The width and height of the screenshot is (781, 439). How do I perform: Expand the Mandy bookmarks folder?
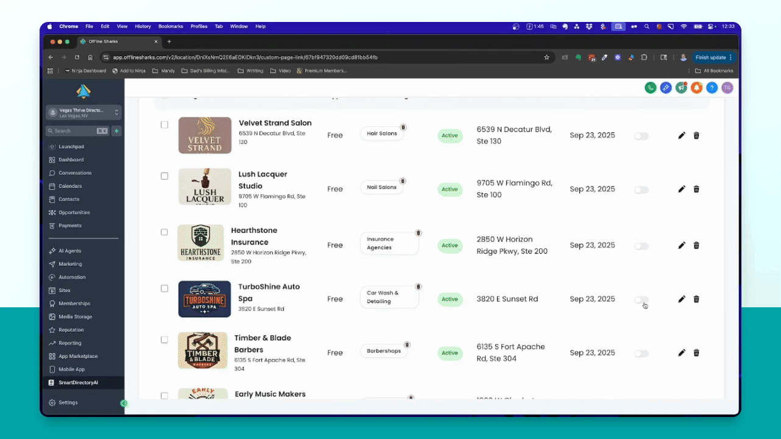163,71
